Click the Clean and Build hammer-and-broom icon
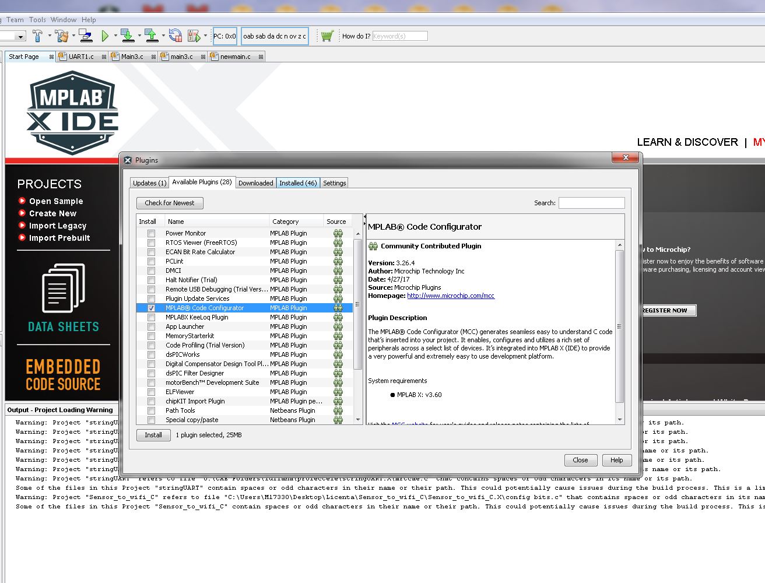The height and width of the screenshot is (583, 765). click(x=61, y=36)
